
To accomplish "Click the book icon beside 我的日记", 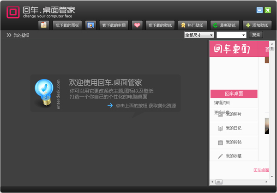I will click(220, 128).
